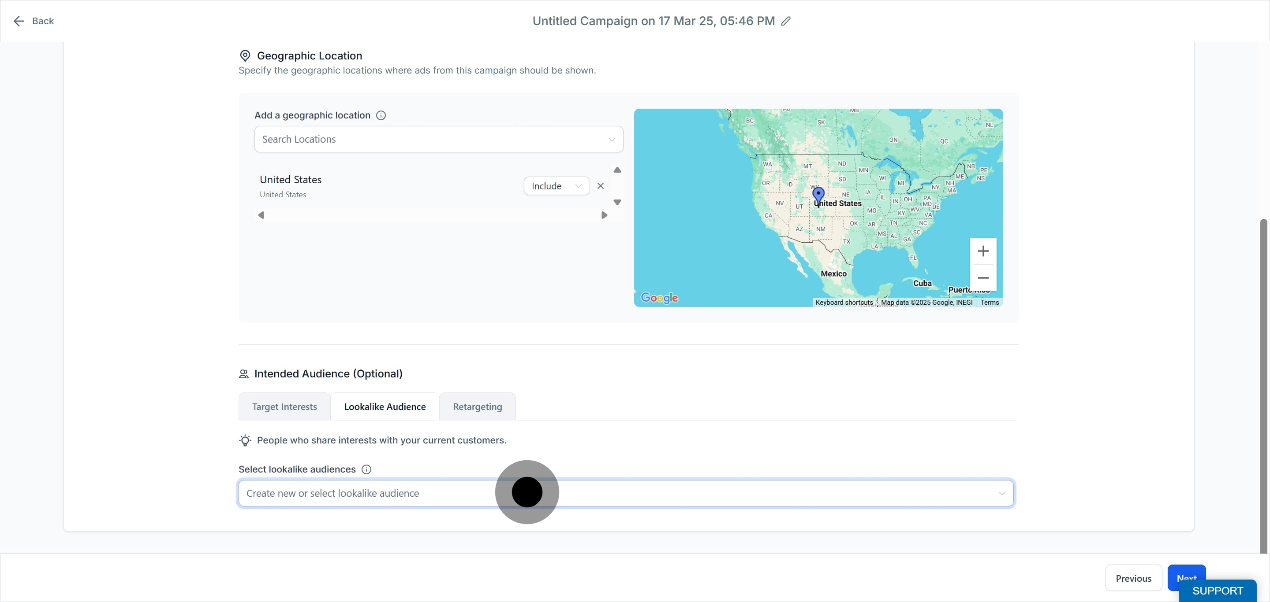
Task: Click the United States map pin marker
Action: pyautogui.click(x=818, y=196)
